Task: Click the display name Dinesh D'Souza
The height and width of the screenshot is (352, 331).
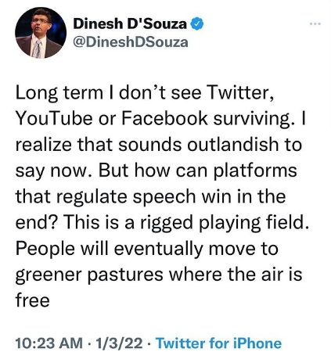Action: tap(130, 23)
